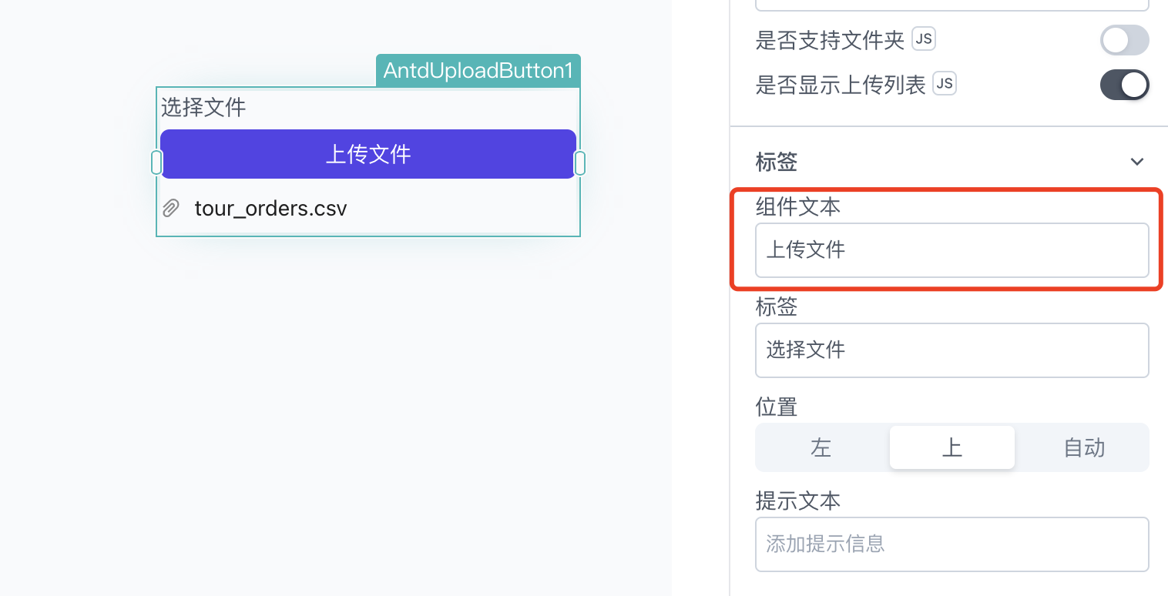Enable the 是否支持文件夹 toggle
1168x596 pixels.
pyautogui.click(x=1124, y=40)
